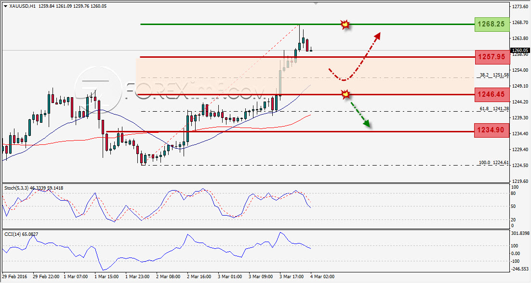Select the chart shift triangle on the top edge
This screenshot has width=531, height=283.
tap(316, 3)
